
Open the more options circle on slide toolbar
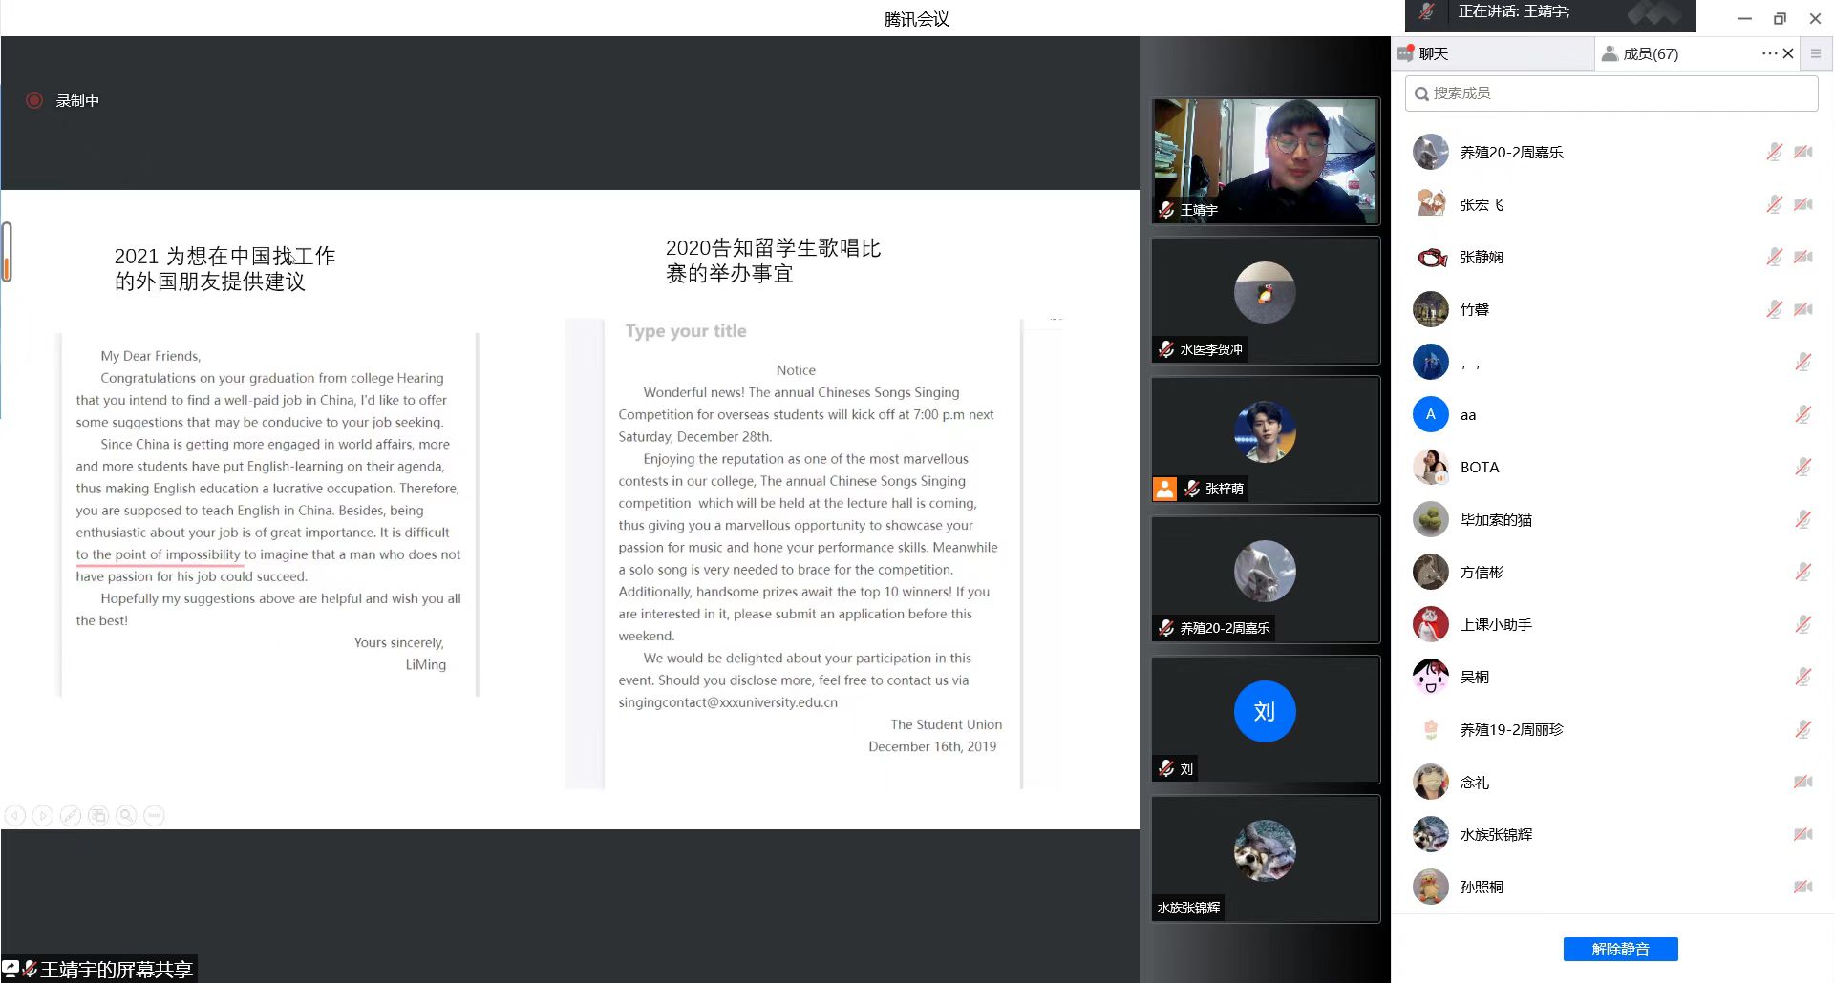pyautogui.click(x=154, y=816)
